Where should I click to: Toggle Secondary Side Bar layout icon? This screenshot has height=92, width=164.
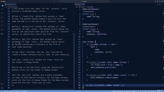[160, 2]
